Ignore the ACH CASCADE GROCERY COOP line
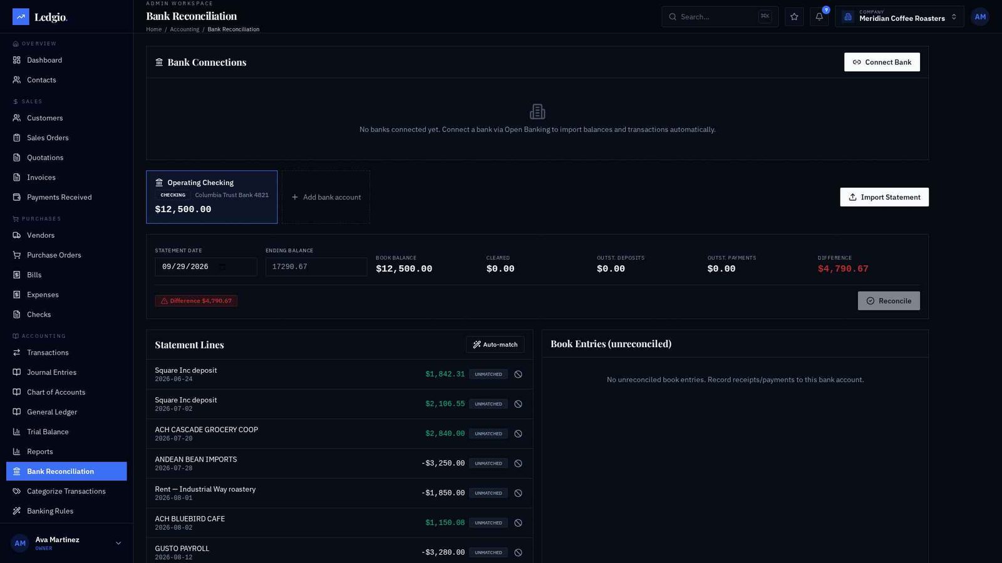The width and height of the screenshot is (1002, 563). (518, 434)
